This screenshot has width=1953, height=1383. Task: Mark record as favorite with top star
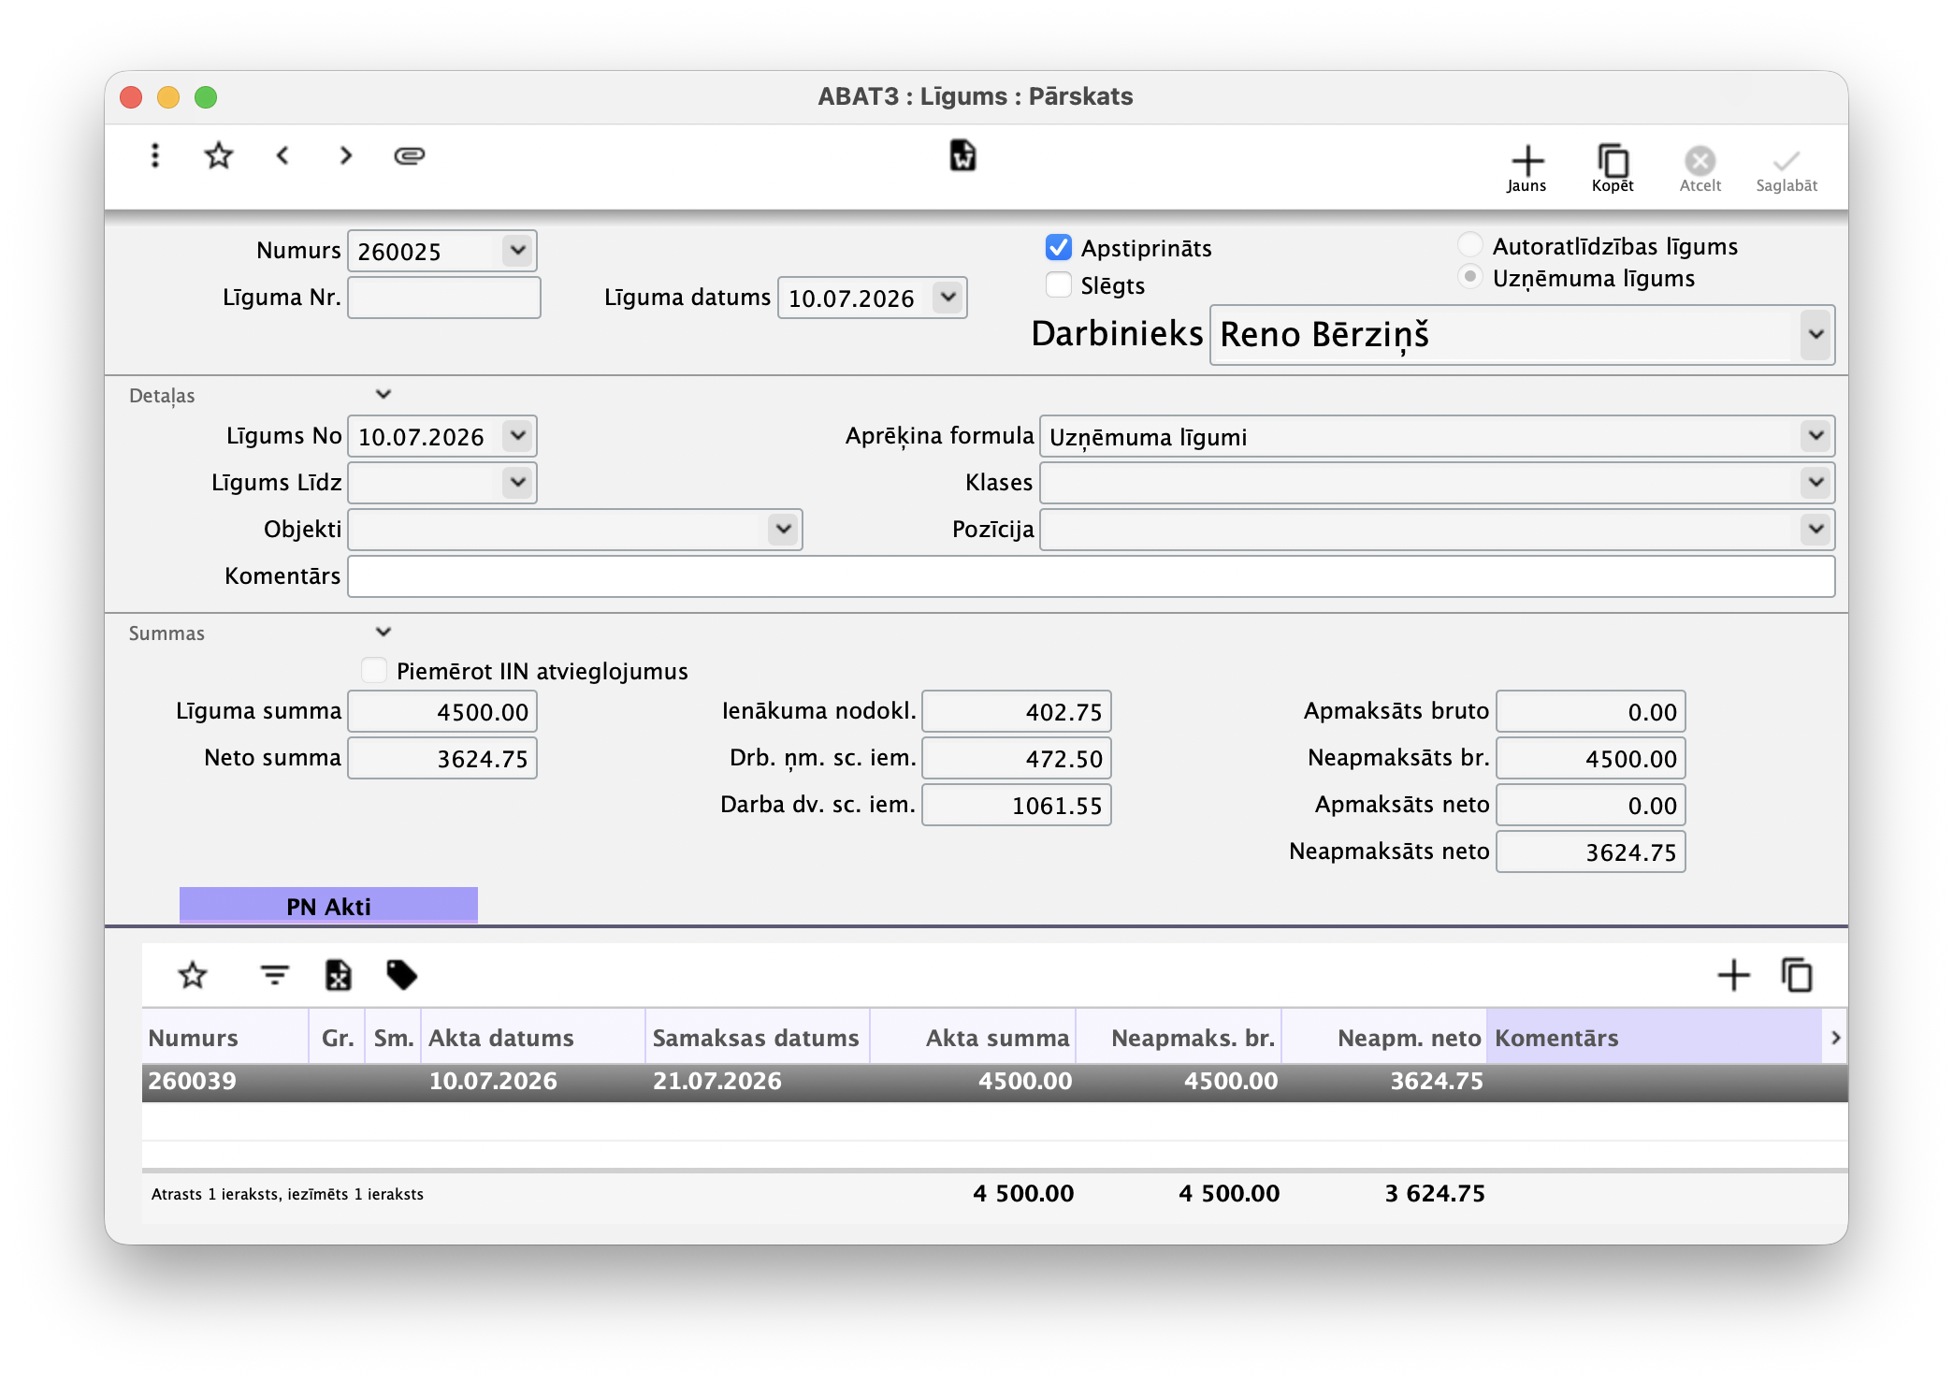click(218, 155)
